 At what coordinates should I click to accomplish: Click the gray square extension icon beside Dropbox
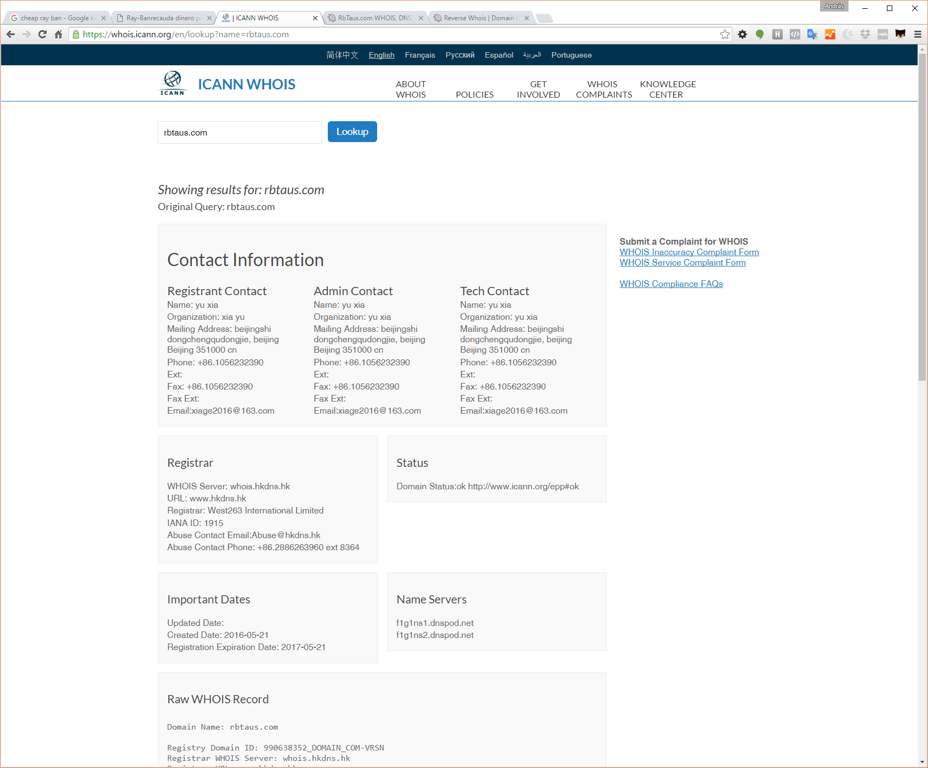coord(883,35)
